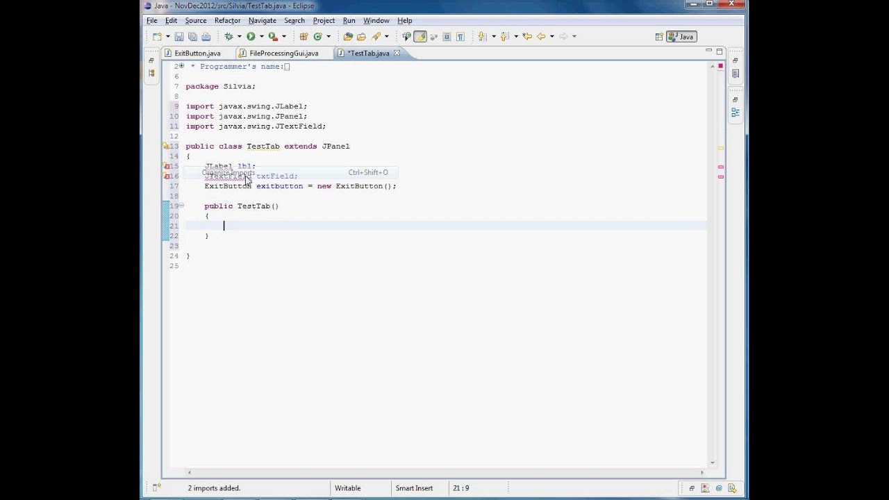
Task: Expand the folded header comment at line 2
Action: pos(182,66)
